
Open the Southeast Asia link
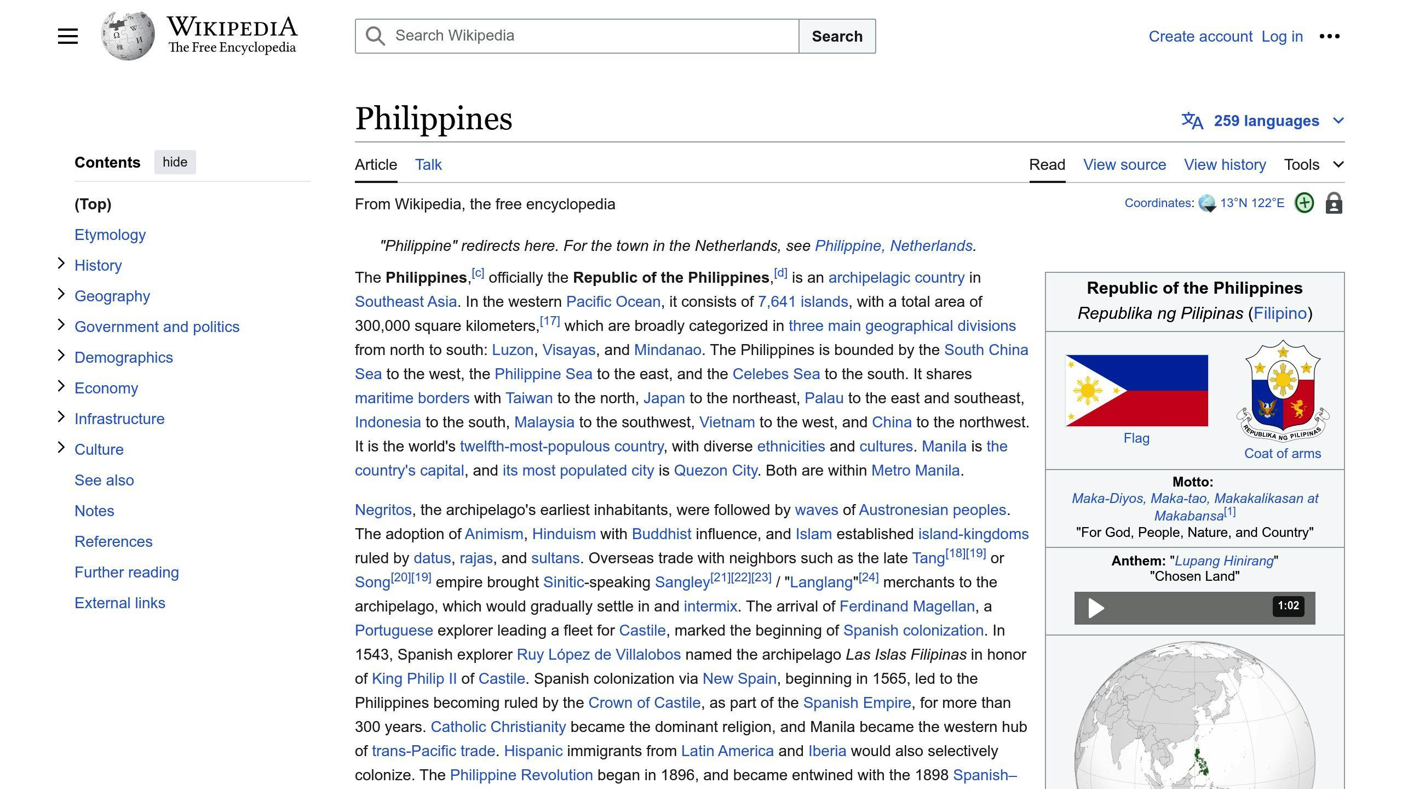point(406,301)
